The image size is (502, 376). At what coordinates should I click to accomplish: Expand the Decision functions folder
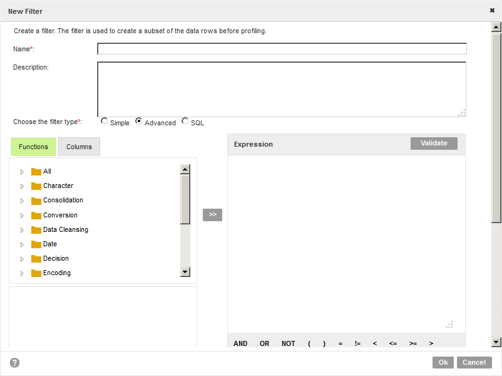22,259
